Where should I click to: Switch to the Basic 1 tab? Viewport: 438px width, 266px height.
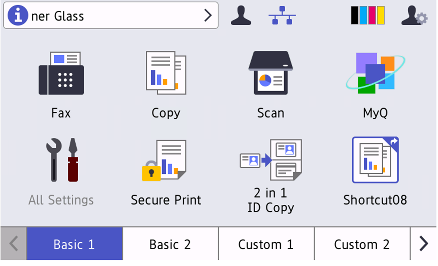tap(74, 244)
